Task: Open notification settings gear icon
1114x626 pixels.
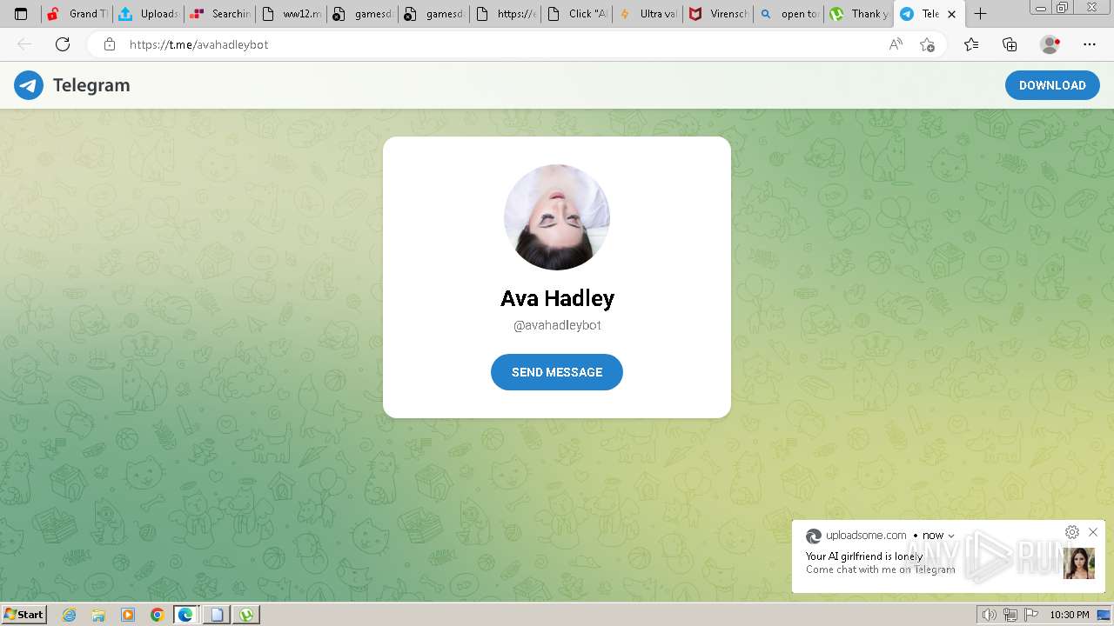Action: 1072,532
